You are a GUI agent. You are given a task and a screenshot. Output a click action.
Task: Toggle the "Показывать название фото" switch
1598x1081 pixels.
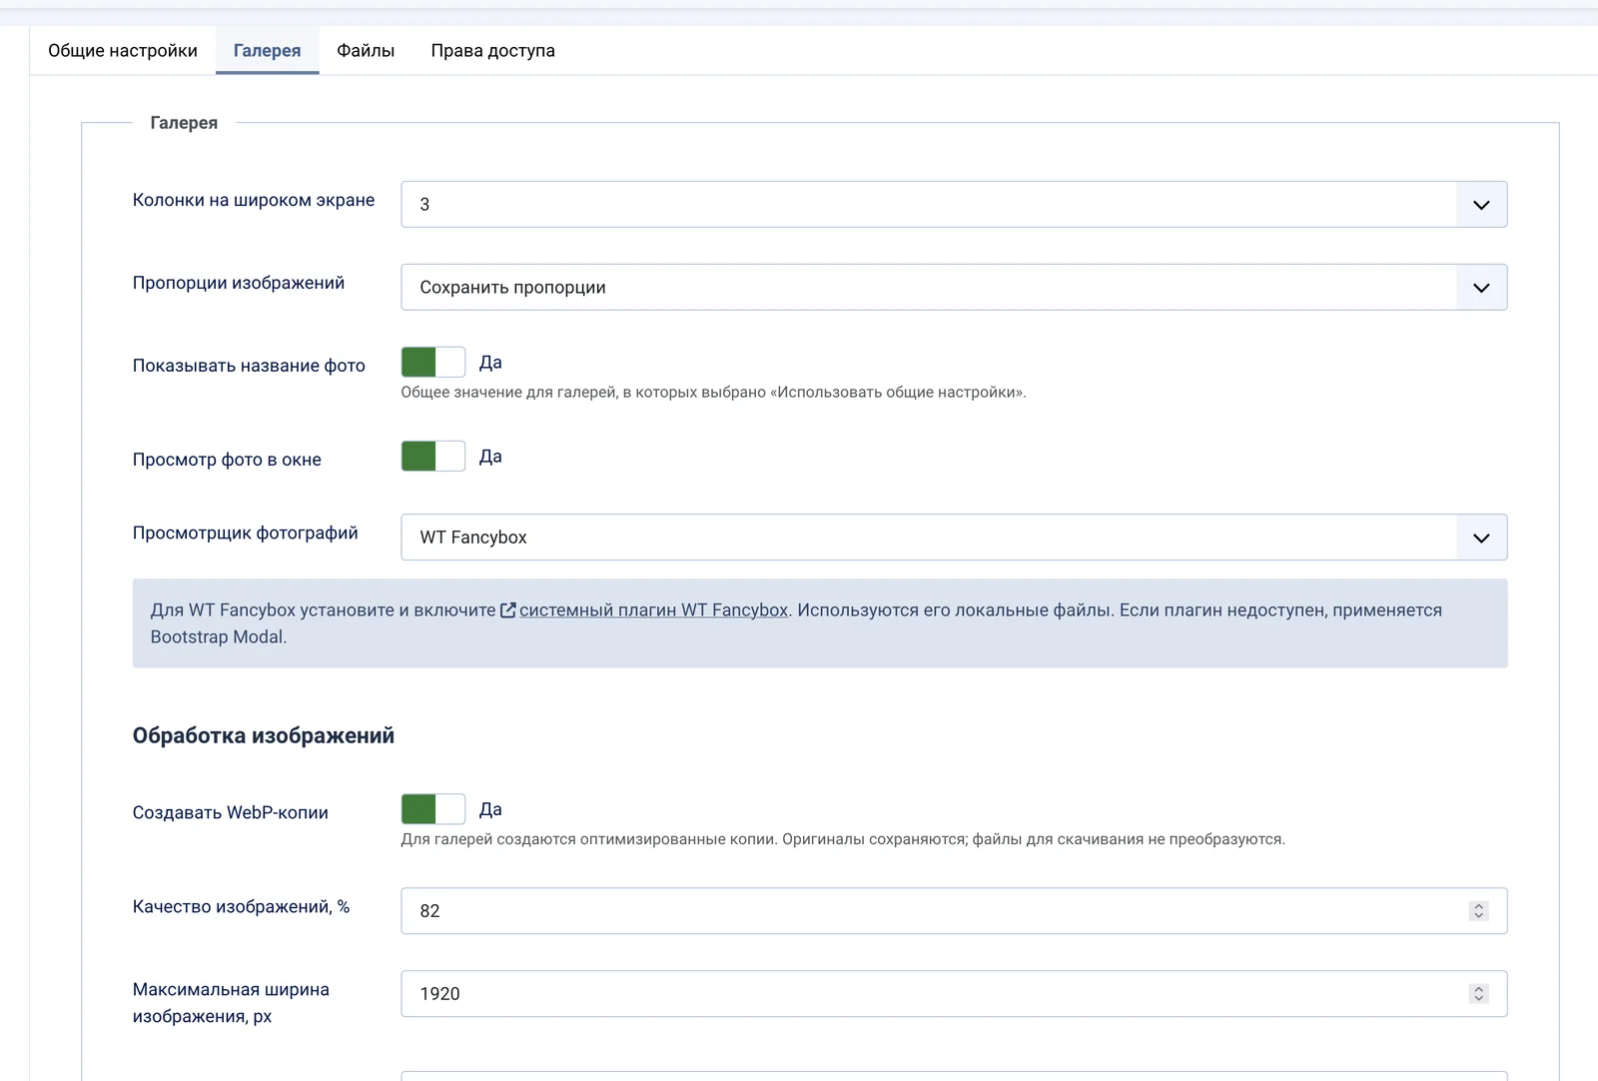[433, 363]
